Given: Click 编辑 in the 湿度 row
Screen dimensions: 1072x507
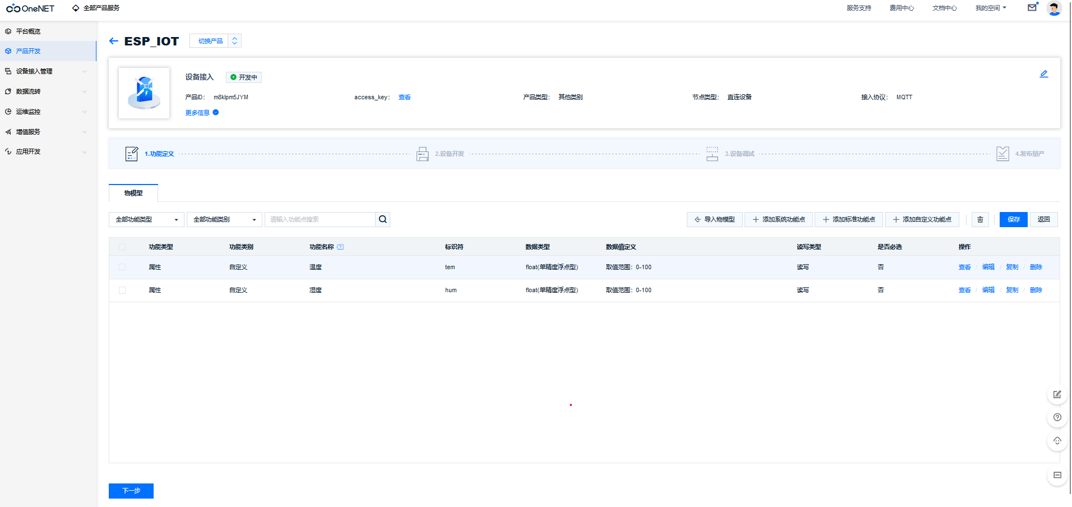Looking at the screenshot, I should pos(988,290).
